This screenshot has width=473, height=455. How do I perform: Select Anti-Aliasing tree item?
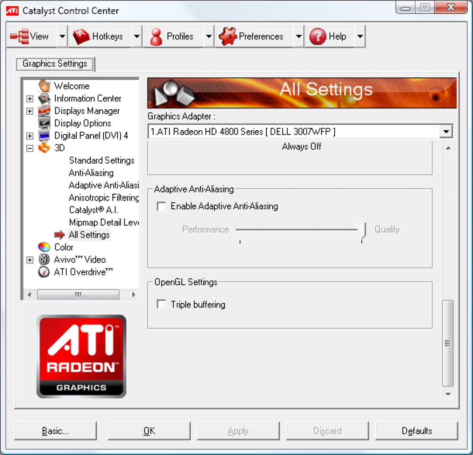click(92, 173)
